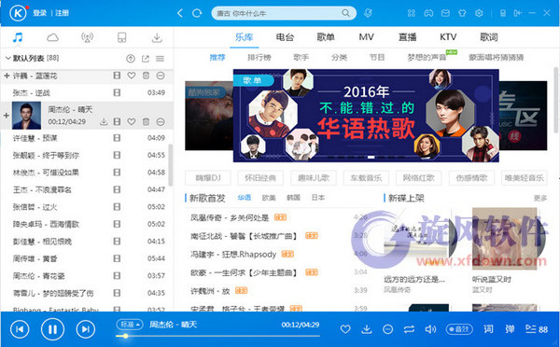Toggle the loop playback mode icon
Image resolution: width=560 pixels, height=347 pixels.
pyautogui.click(x=410, y=329)
